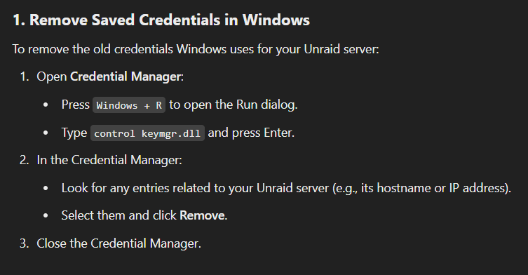
Task: Click the line In the Credential Manager
Action: click(x=109, y=160)
